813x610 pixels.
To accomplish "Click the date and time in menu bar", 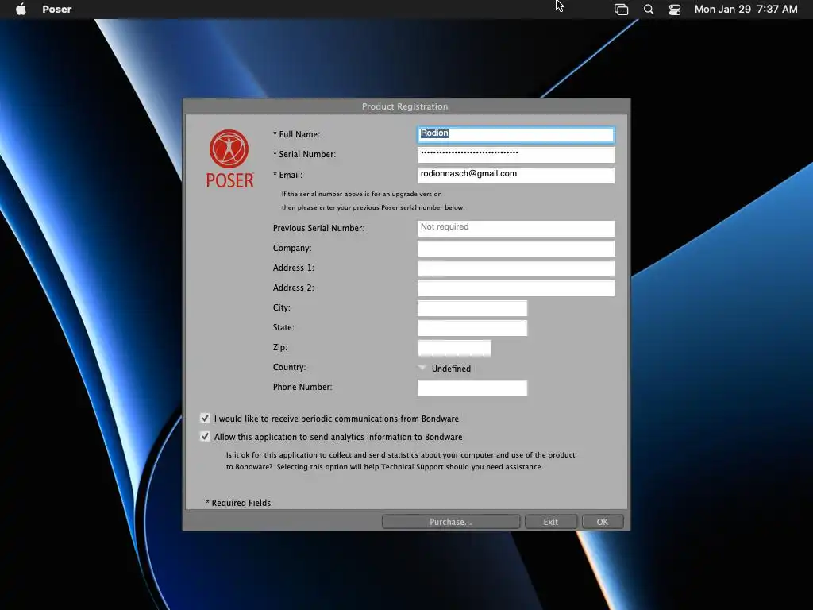I will click(x=746, y=10).
